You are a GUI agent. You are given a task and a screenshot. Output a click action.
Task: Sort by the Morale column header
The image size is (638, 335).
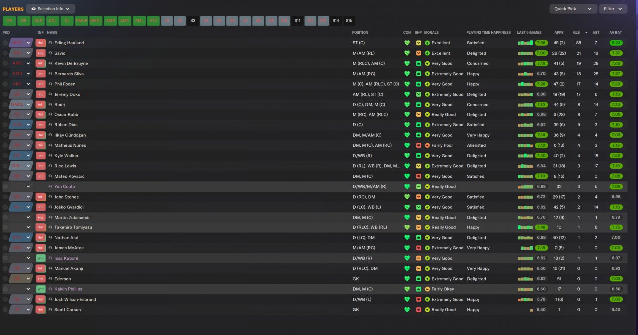click(x=431, y=33)
